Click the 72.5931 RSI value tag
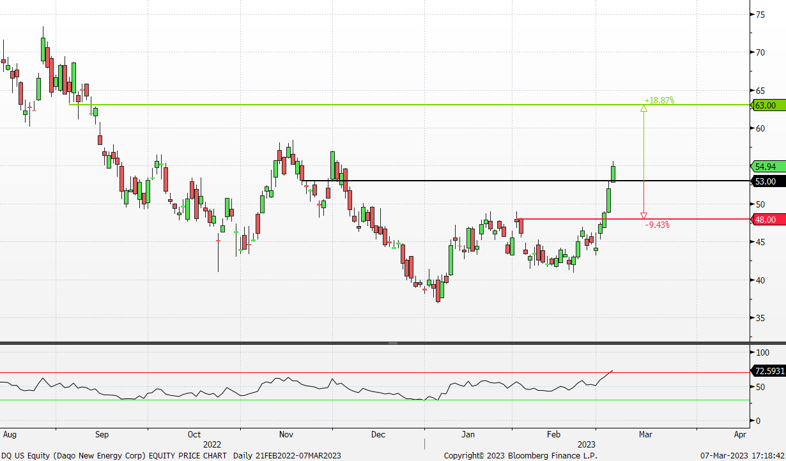The width and height of the screenshot is (786, 461). coord(768,370)
